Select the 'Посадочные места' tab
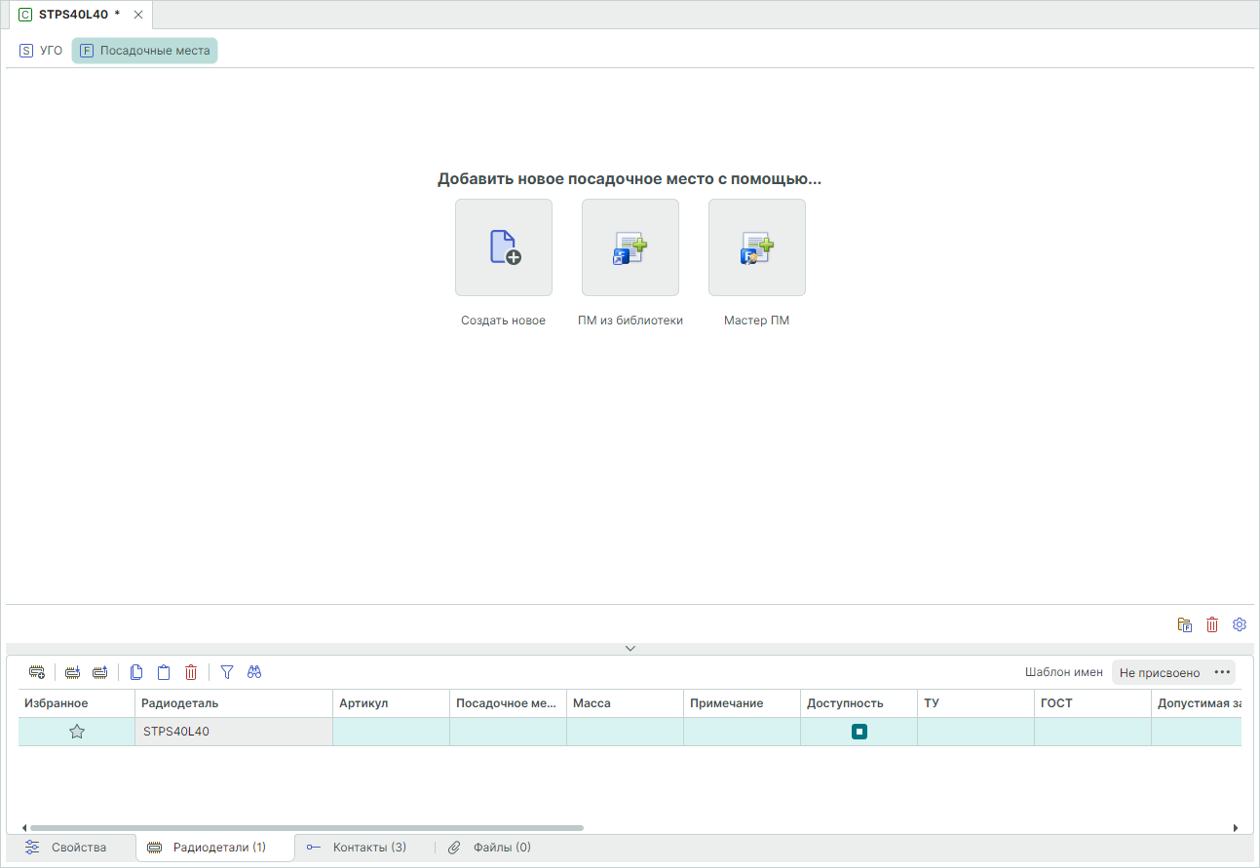 144,51
